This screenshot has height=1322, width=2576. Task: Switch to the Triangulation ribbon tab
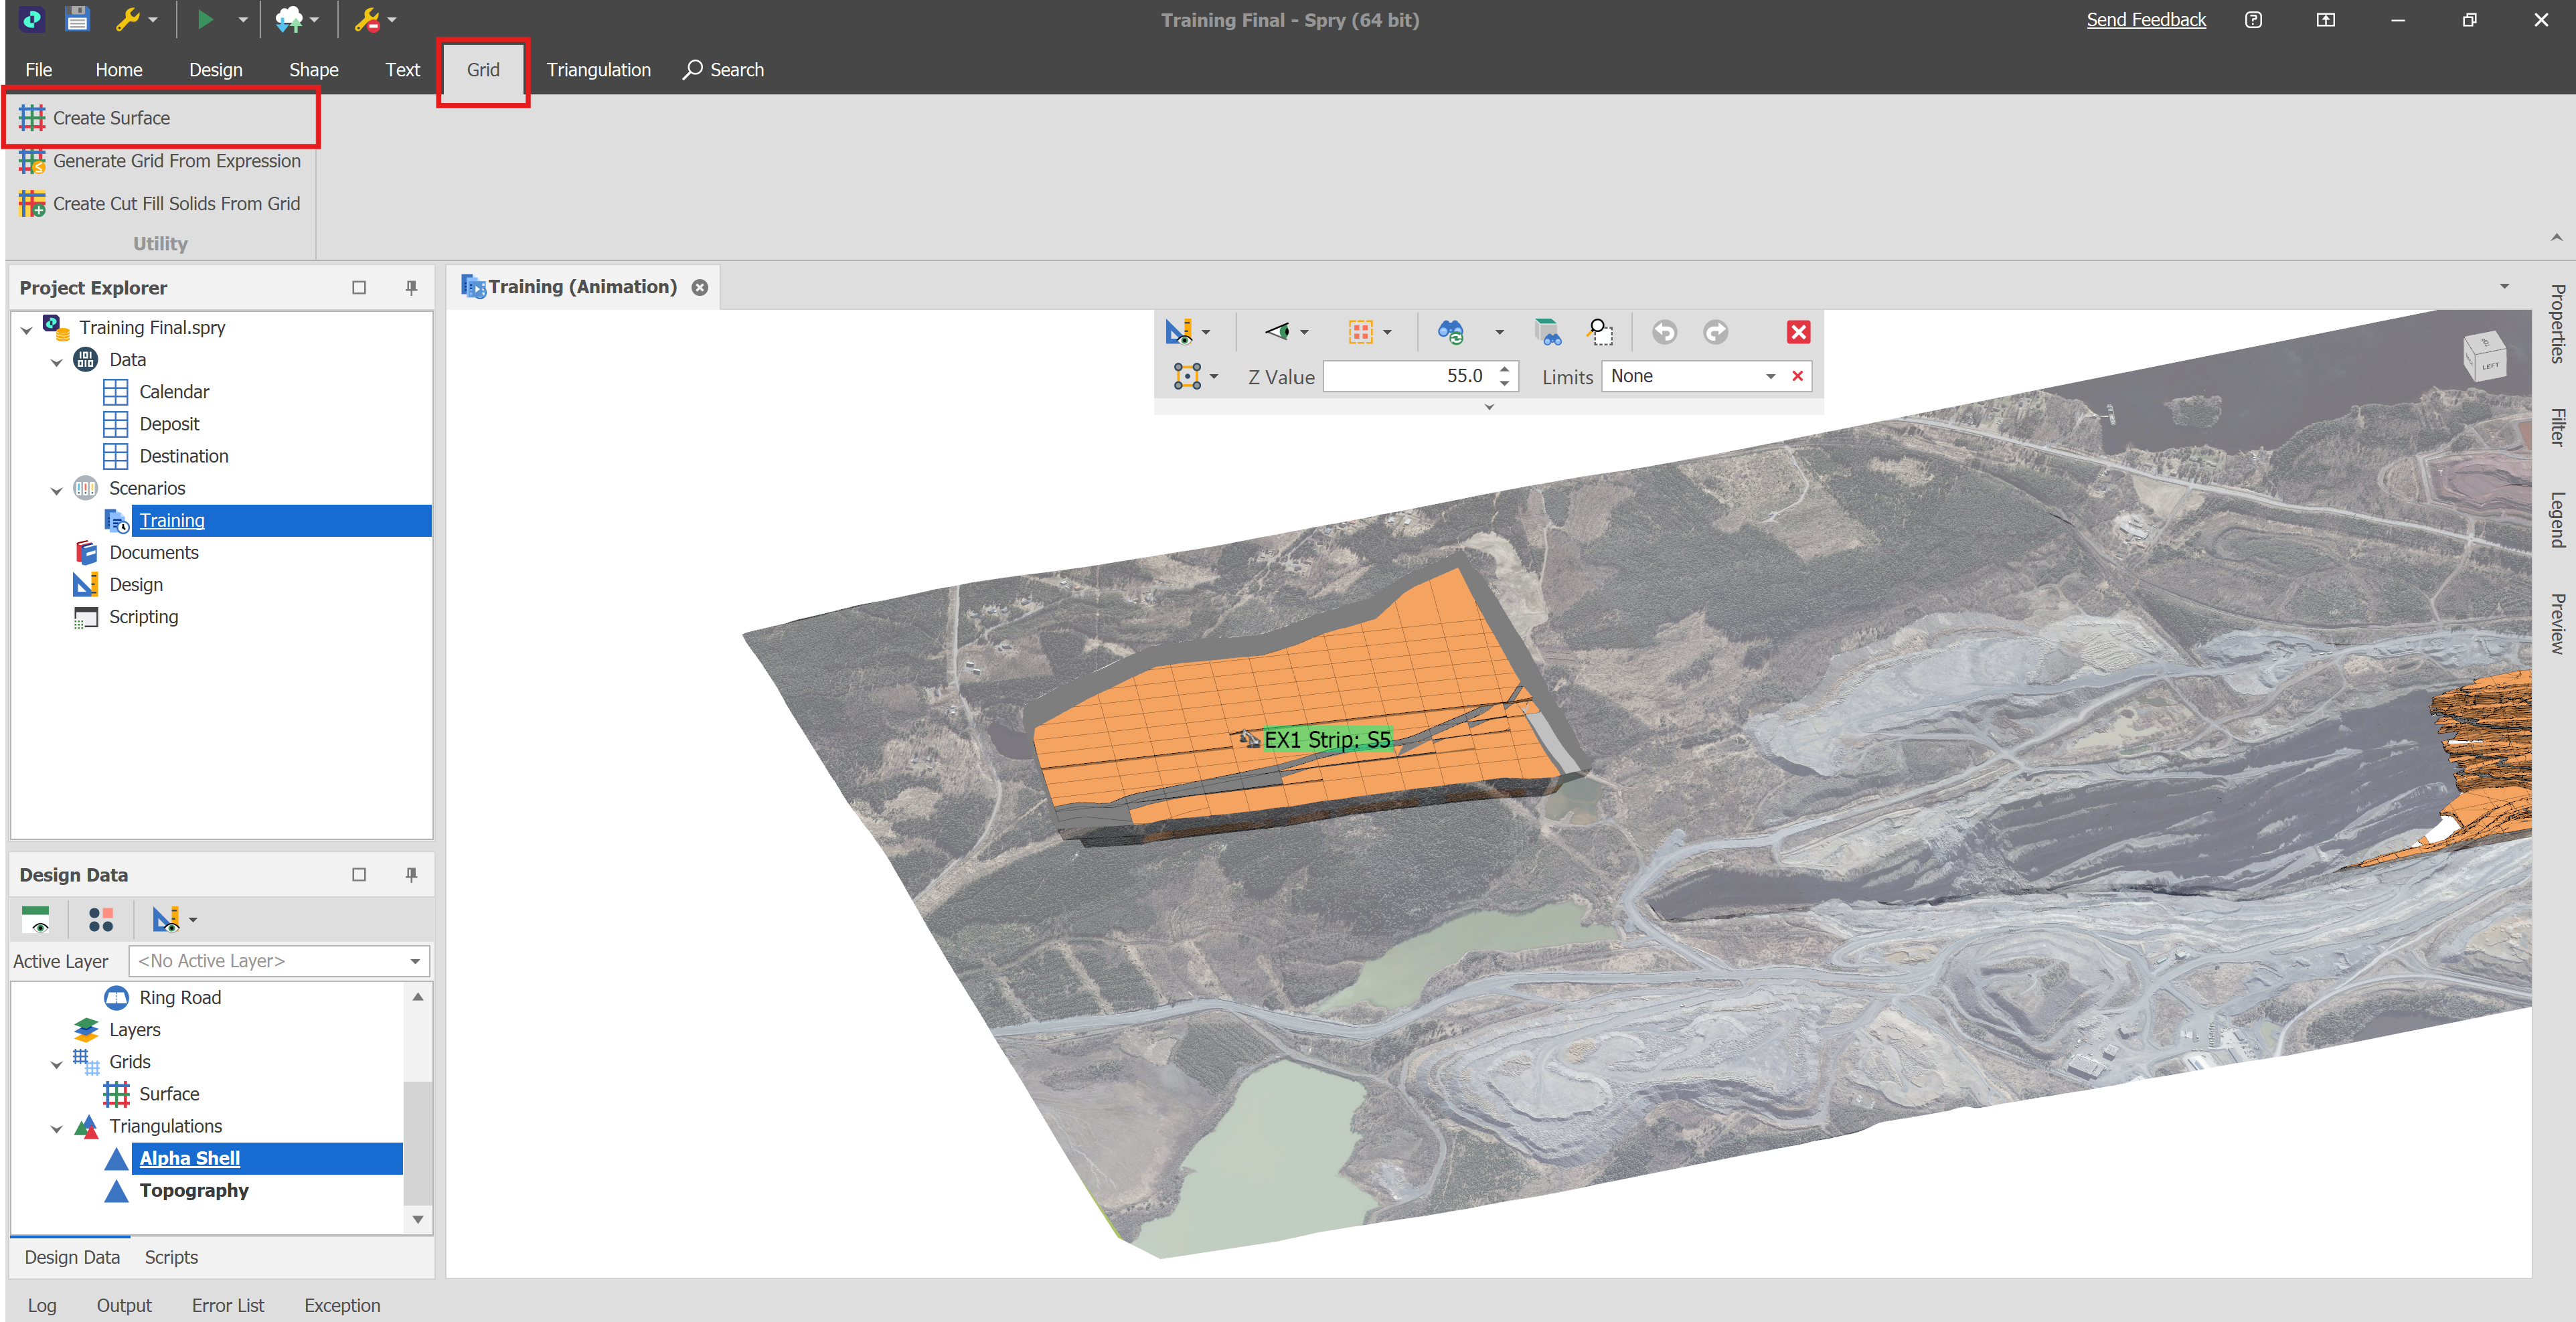tap(598, 70)
